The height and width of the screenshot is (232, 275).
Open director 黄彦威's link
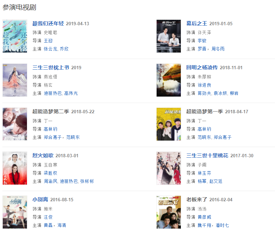tap(204, 217)
